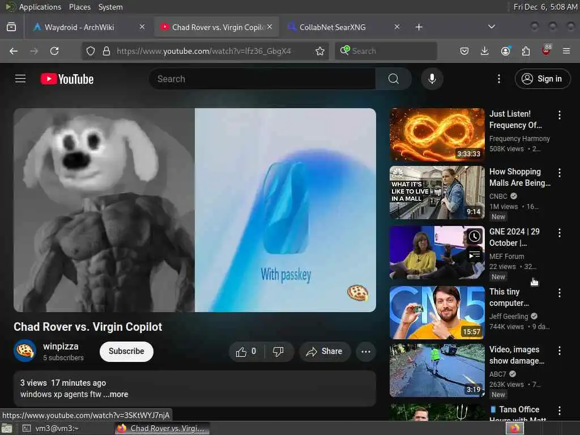580x435 pixels.
Task: Open Firefox account icon
Action: (505, 51)
